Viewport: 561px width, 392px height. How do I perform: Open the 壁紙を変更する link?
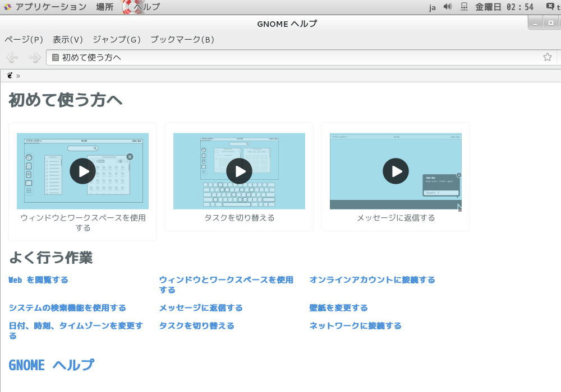pyautogui.click(x=338, y=308)
